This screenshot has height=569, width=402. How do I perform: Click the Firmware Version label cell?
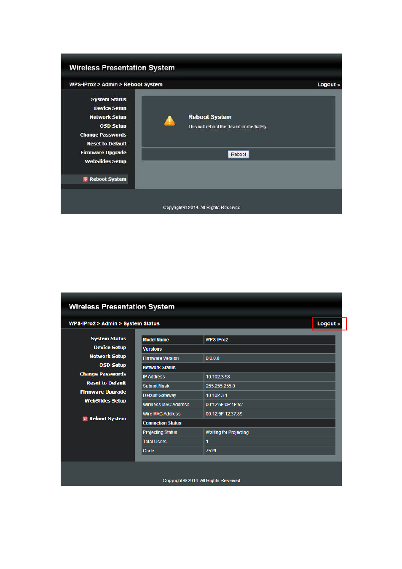173,358
